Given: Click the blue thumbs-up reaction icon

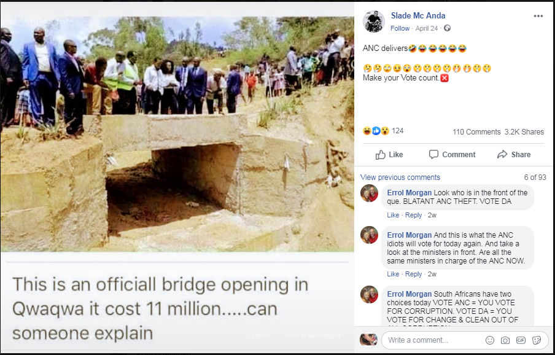Looking at the screenshot, I should 376,131.
